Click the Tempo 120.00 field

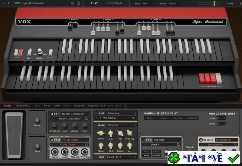pos(174,3)
